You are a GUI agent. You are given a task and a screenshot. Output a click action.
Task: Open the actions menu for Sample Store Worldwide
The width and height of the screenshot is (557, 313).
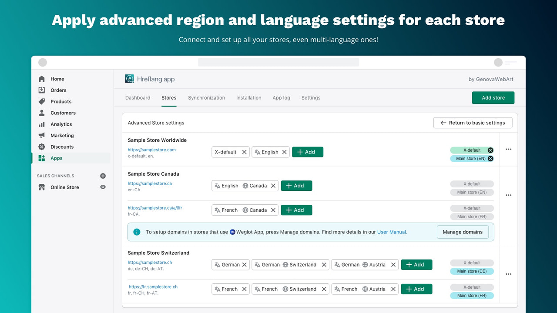508,149
